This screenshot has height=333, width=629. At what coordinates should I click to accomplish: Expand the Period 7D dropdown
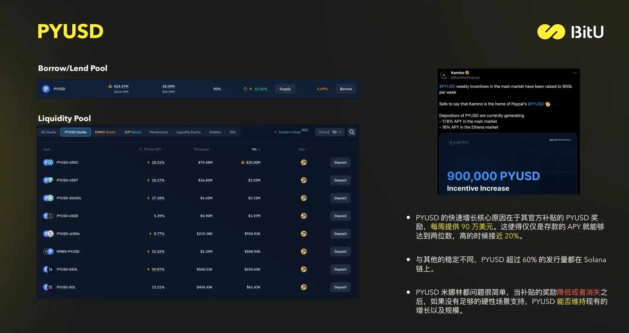click(x=330, y=132)
